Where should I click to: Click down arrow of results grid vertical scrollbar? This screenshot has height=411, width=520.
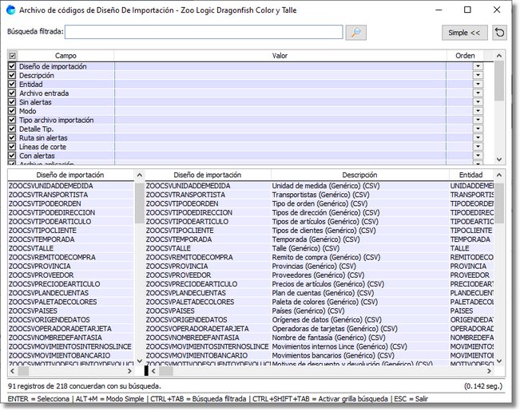499,361
